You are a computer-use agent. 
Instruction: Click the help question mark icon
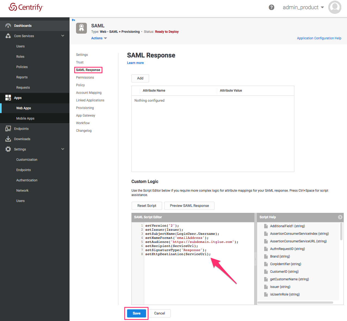[271, 7]
